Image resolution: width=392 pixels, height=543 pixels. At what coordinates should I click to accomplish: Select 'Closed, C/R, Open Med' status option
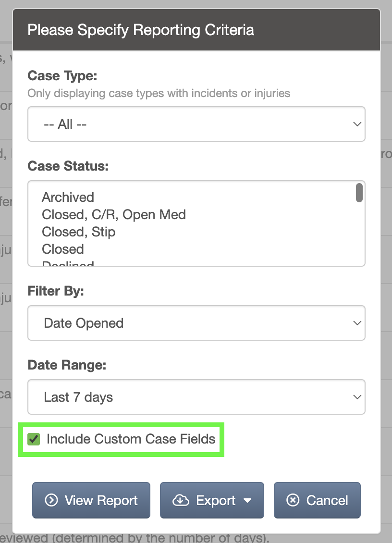coord(113,215)
